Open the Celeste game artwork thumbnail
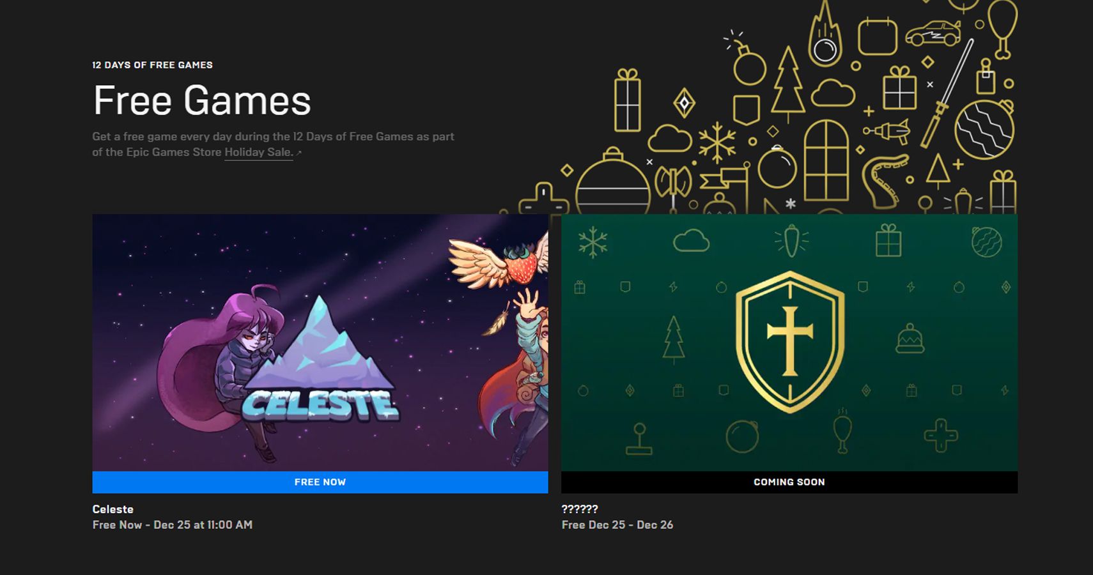This screenshot has height=575, width=1093. (320, 342)
